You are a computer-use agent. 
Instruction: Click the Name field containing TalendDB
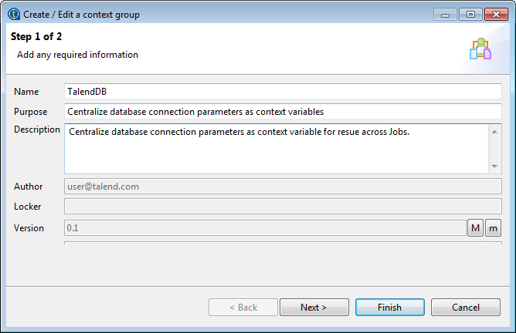(x=283, y=92)
